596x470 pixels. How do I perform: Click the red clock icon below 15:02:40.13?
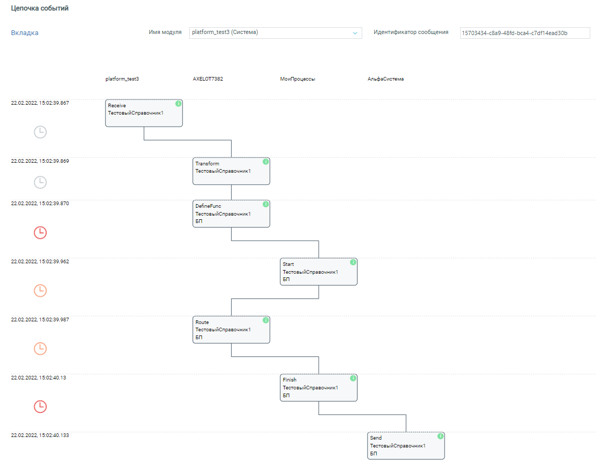tap(40, 406)
